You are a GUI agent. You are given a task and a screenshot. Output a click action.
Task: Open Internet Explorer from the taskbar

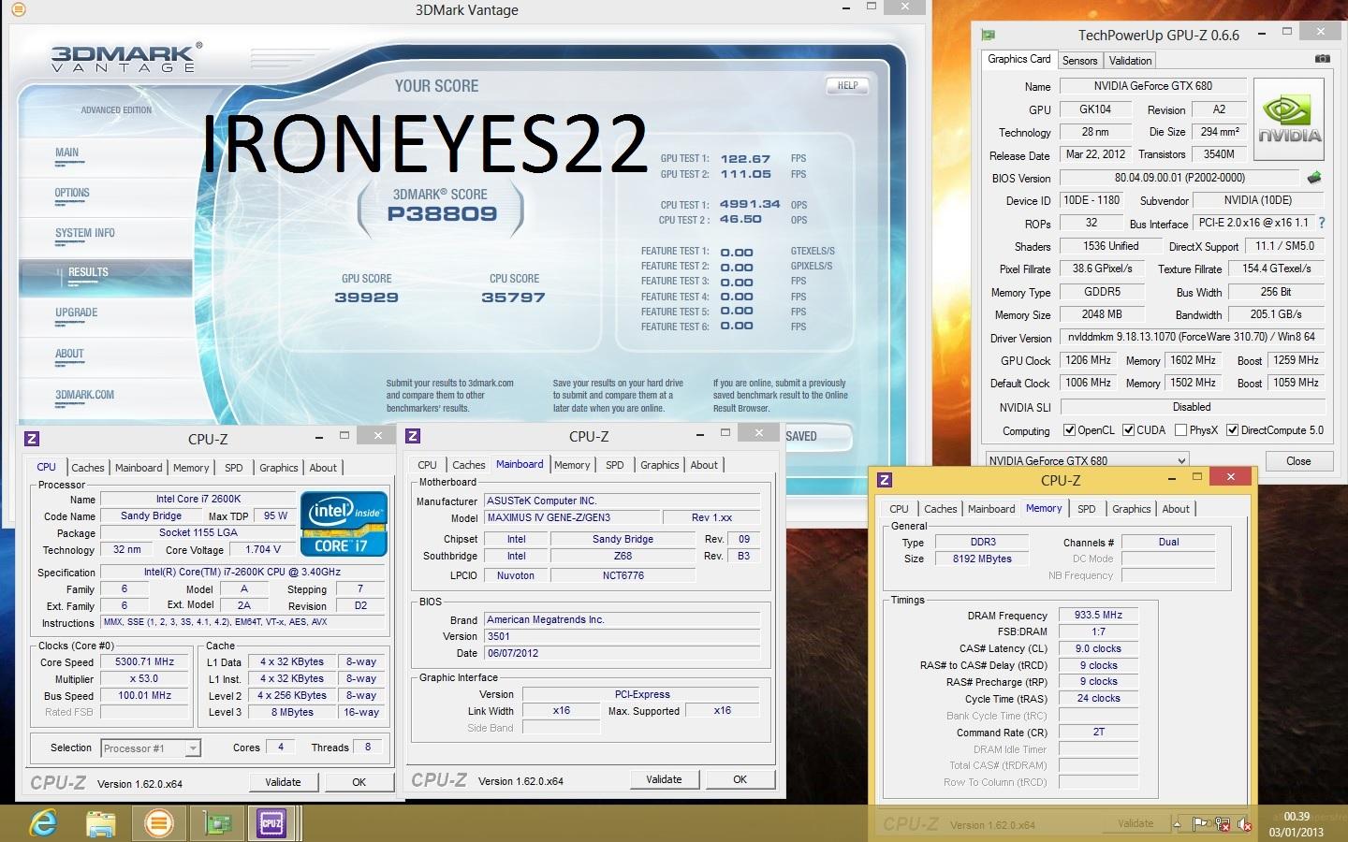point(43,823)
